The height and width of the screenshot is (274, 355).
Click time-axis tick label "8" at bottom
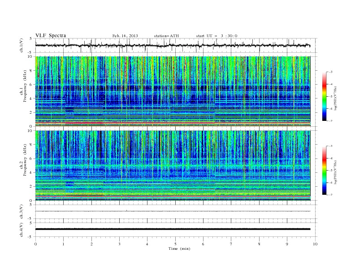pos(259,244)
